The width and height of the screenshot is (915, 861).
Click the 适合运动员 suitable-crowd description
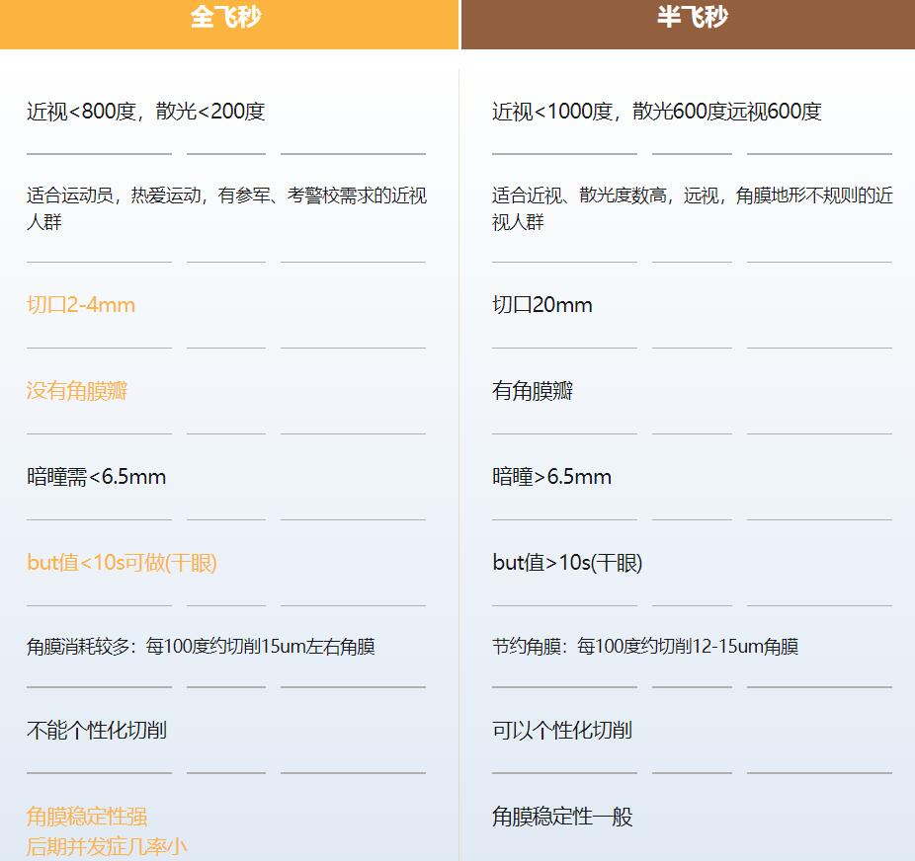(x=226, y=208)
